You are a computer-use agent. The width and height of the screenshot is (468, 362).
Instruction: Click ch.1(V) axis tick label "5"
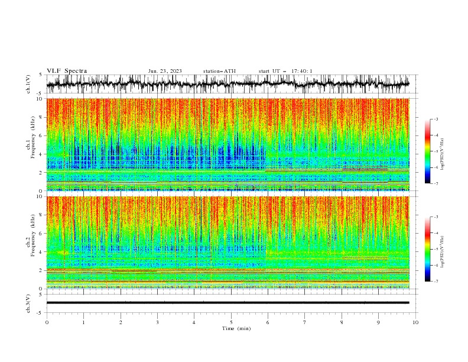[41, 75]
